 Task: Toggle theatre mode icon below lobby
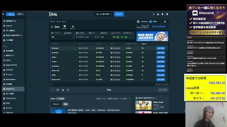pyautogui.click(x=58, y=90)
